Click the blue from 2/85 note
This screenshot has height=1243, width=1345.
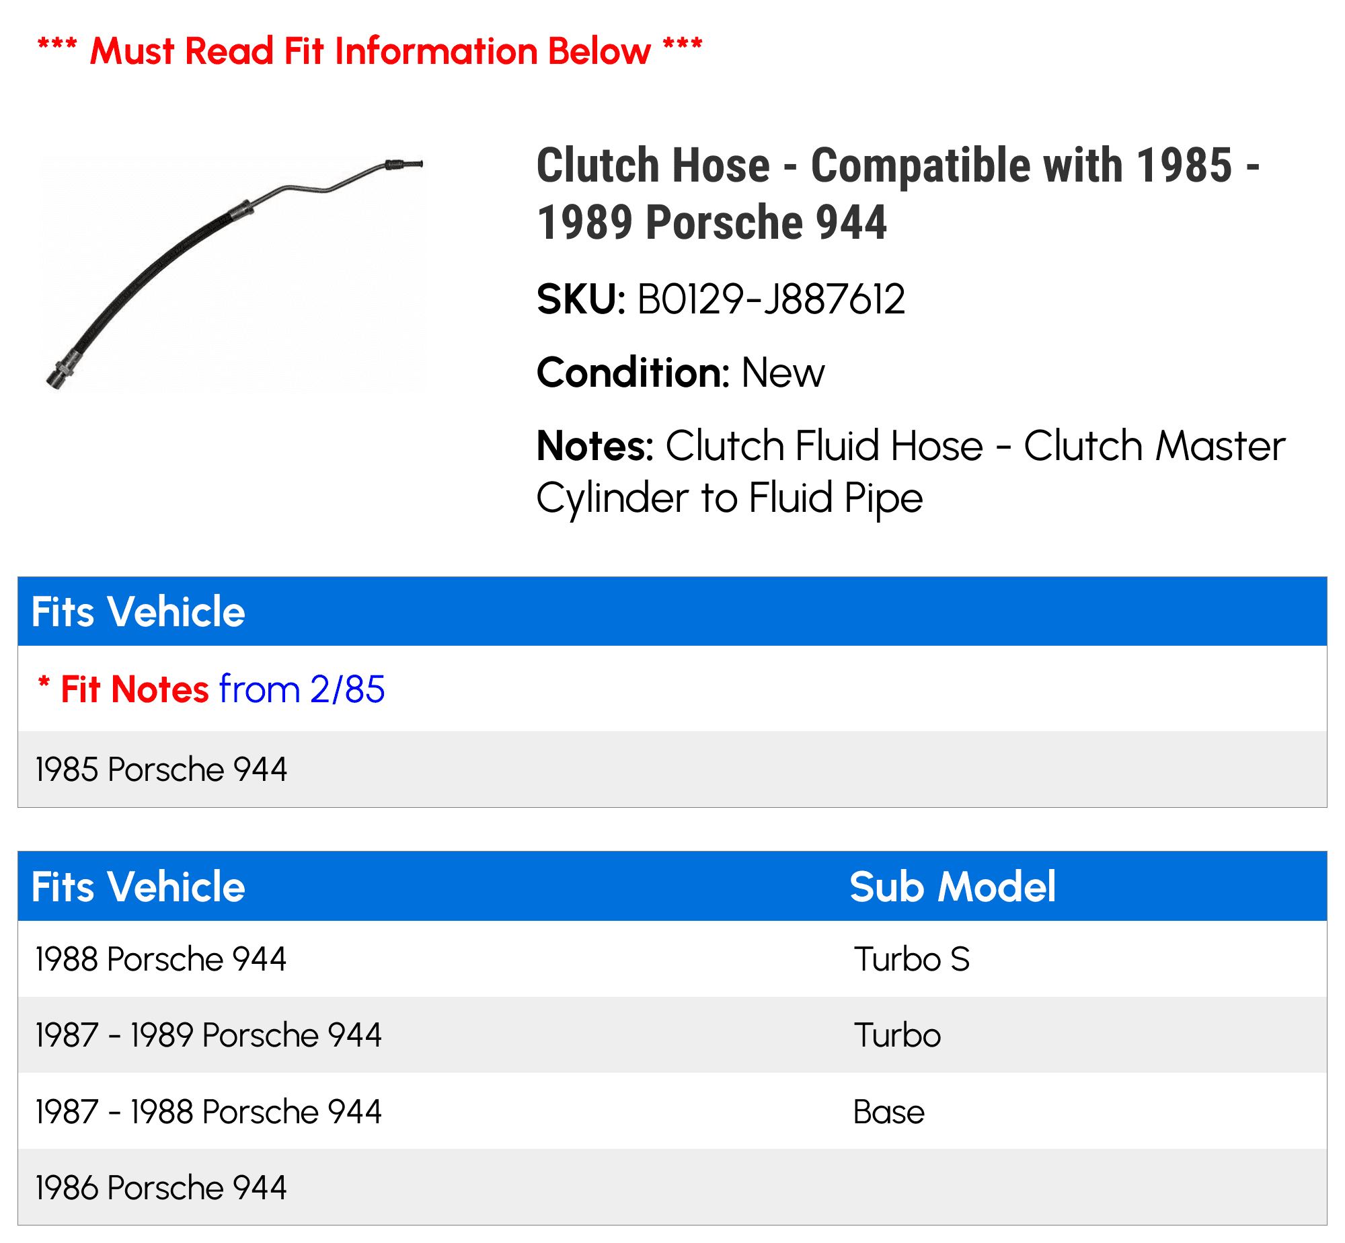302,689
